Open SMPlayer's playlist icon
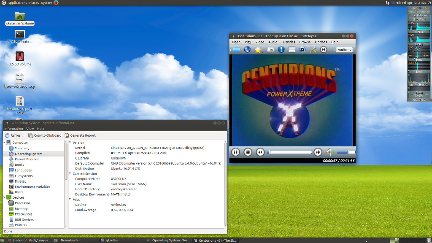The image size is (432, 243). pos(292,50)
